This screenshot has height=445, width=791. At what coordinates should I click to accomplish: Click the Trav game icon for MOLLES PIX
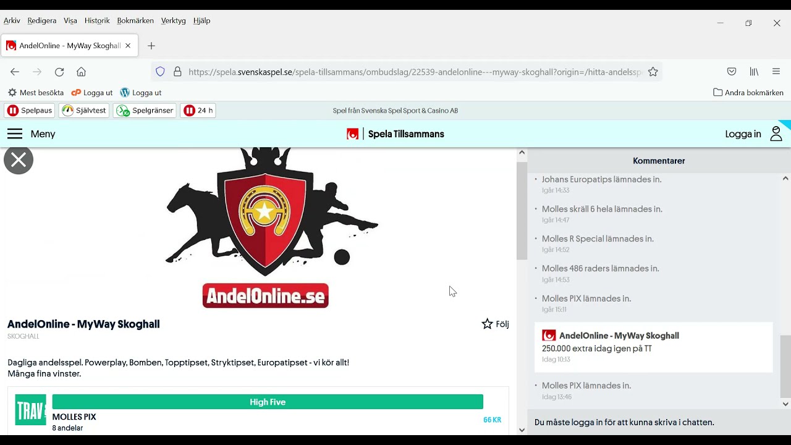[x=30, y=409]
